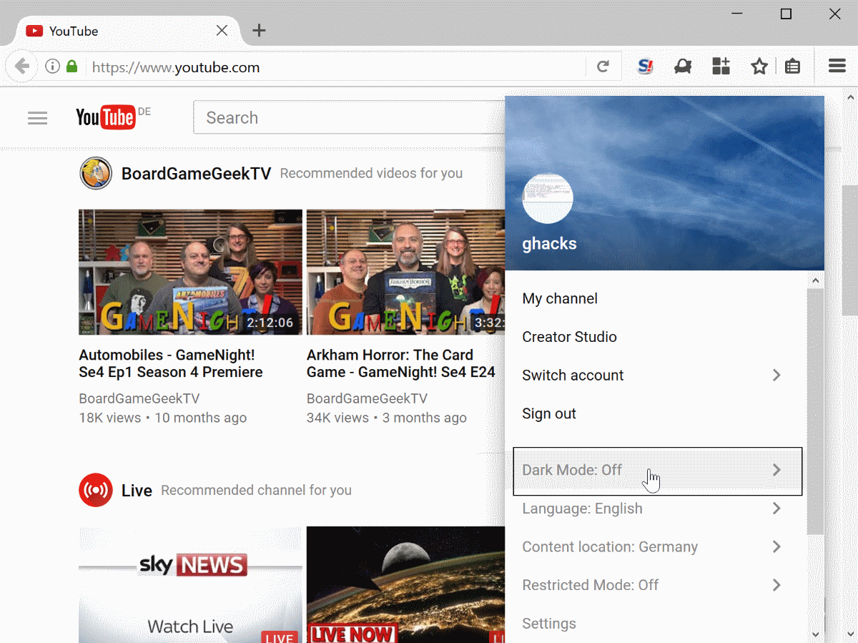This screenshot has width=858, height=643.
Task: Click the YouTube Search field
Action: click(x=349, y=117)
